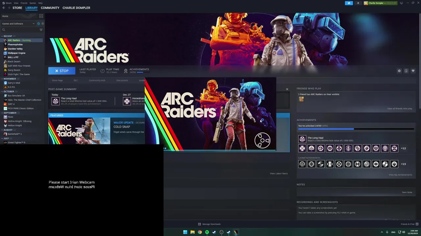Open Home in the library sidebar

(19, 16)
